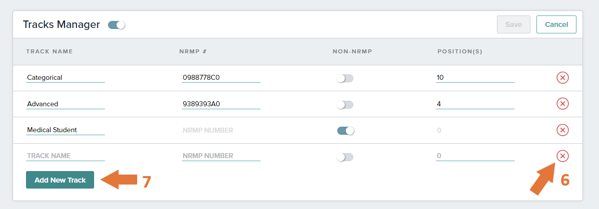Cancel the track changes
Viewport: 599px width, 209px height.
(556, 24)
